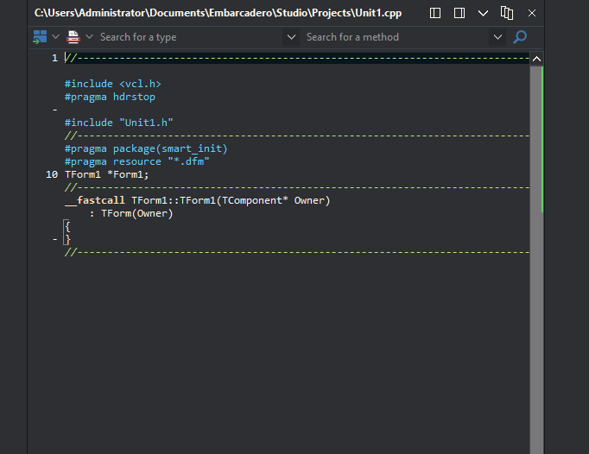Click the scroll up arrow of the editor
589x454 pixels.
(537, 59)
